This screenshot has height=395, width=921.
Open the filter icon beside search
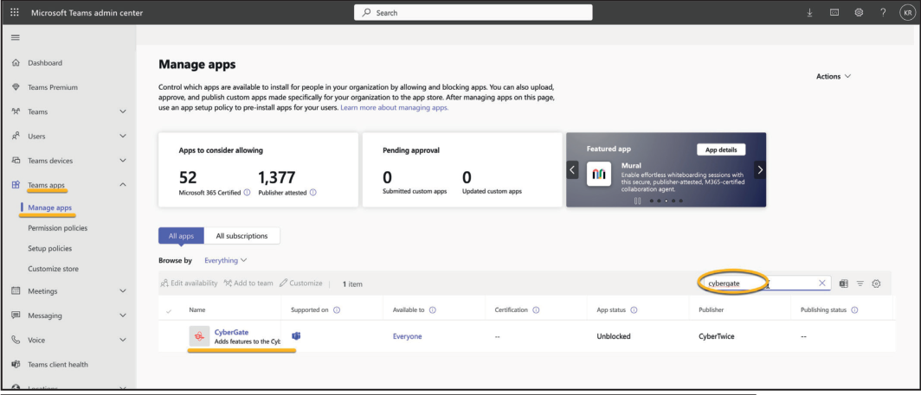[x=860, y=284]
